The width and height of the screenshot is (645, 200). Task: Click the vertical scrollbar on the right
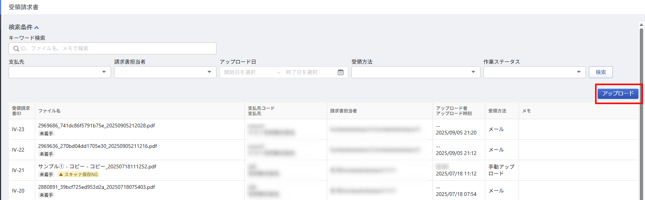click(x=641, y=112)
